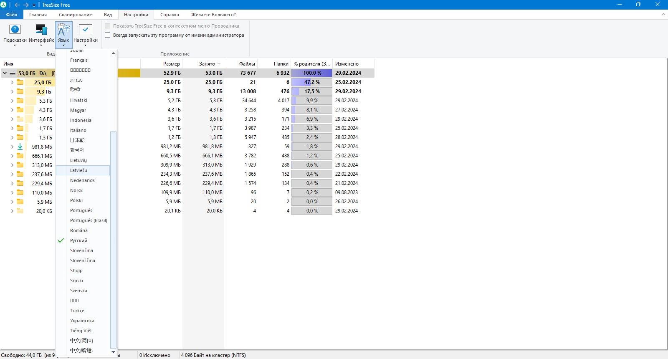Click the 47,2 % parent percentage bar
This screenshot has width=668, height=359.
(312, 82)
